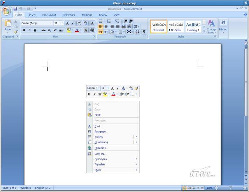Toggle Bold on mini toolbar
This screenshot has height=192, width=249.
click(89, 94)
